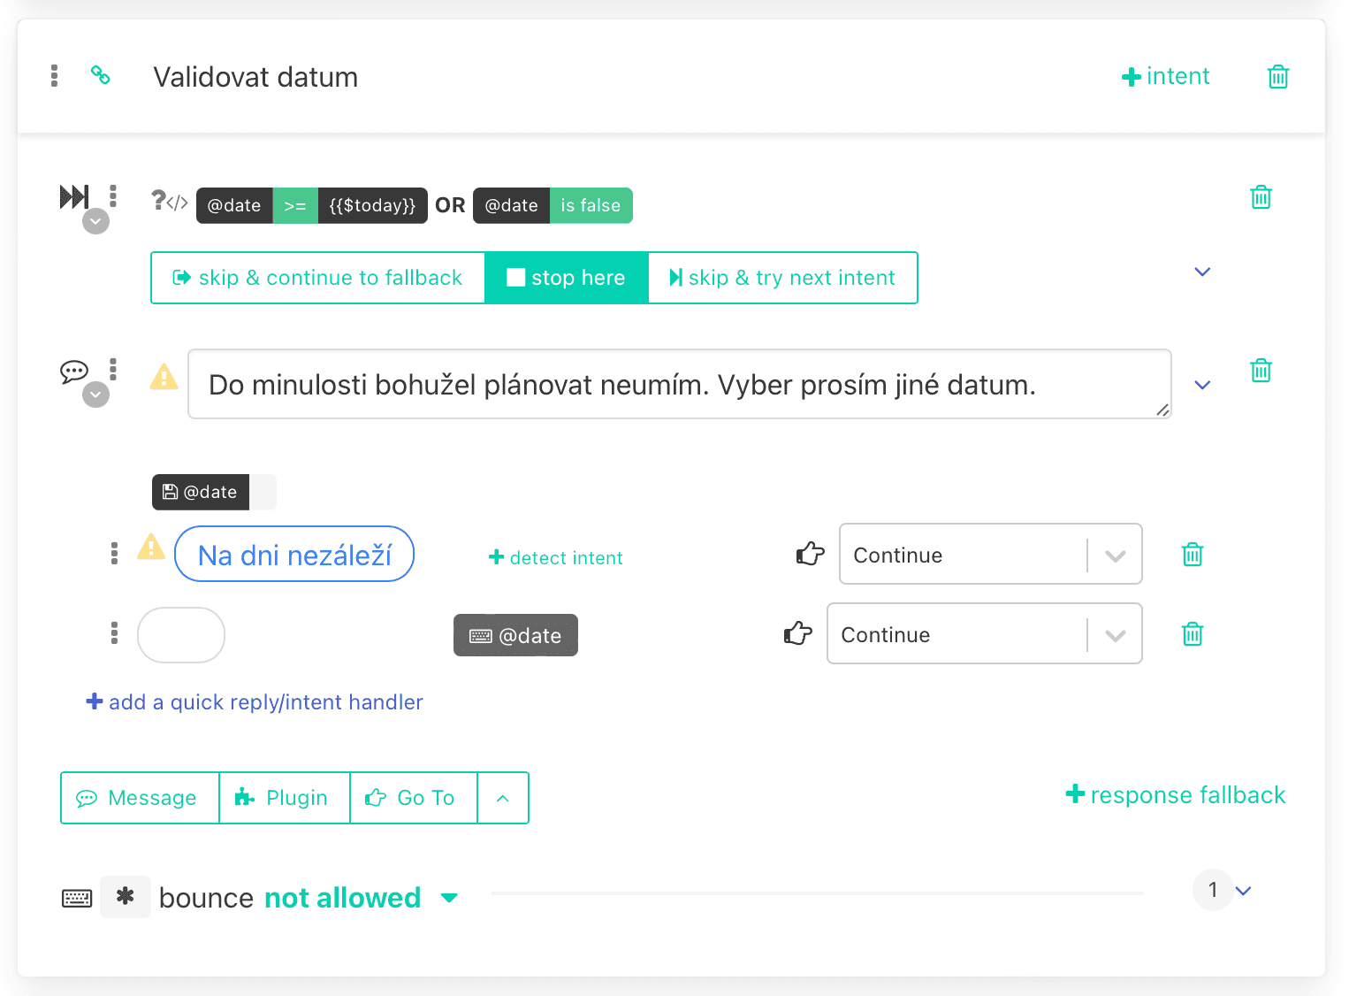Open Continue dropdown in Na dni nezáleží row
This screenshot has width=1349, height=996.
991,554
